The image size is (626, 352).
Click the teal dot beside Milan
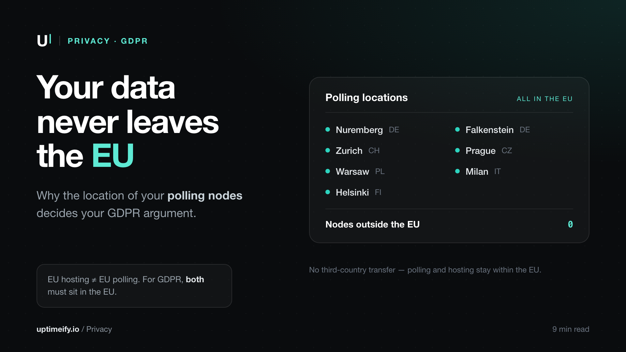pos(457,171)
